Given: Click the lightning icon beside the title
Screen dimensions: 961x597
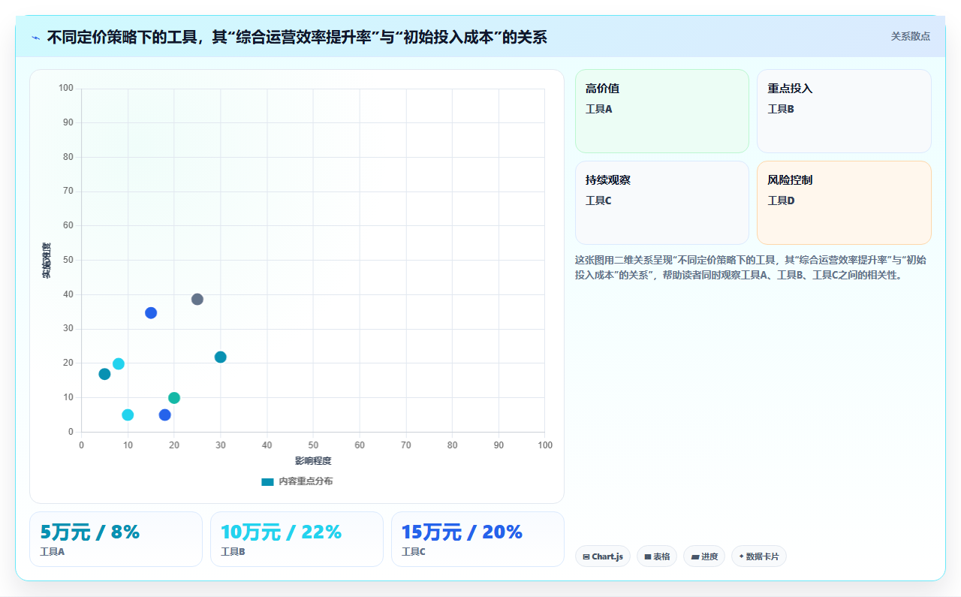Looking at the screenshot, I should pyautogui.click(x=36, y=37).
